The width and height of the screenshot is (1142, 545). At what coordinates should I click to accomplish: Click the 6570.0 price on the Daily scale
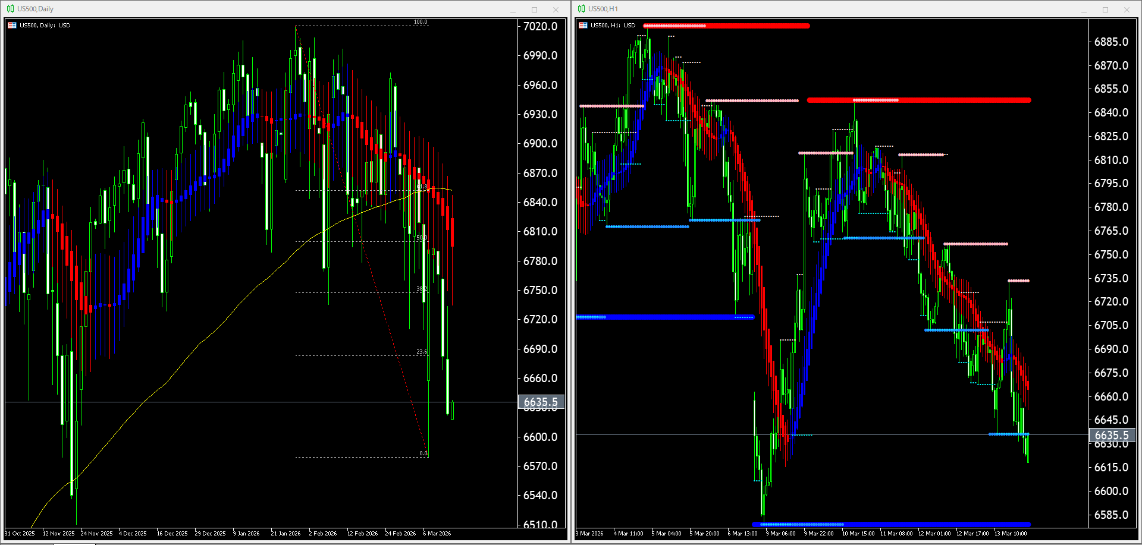[541, 466]
